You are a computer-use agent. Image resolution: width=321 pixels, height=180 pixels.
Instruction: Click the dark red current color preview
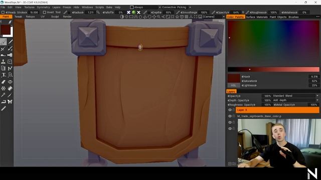[234, 78]
